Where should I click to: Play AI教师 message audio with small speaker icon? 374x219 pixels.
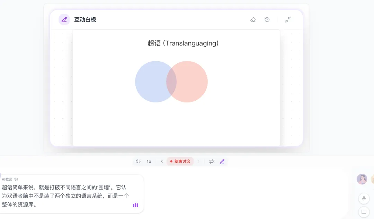tap(16, 179)
